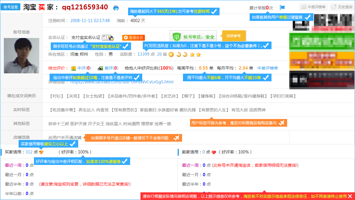Open the 历史查询 button
The width and height of the screenshot is (355, 200).
click(341, 7)
